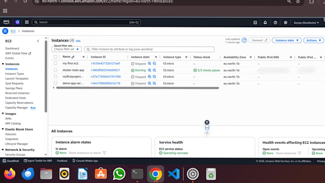Image resolution: width=325 pixels, height=183 pixels.
Task: Toggle the hamburger navigation menu
Action: pyautogui.click(x=5, y=31)
